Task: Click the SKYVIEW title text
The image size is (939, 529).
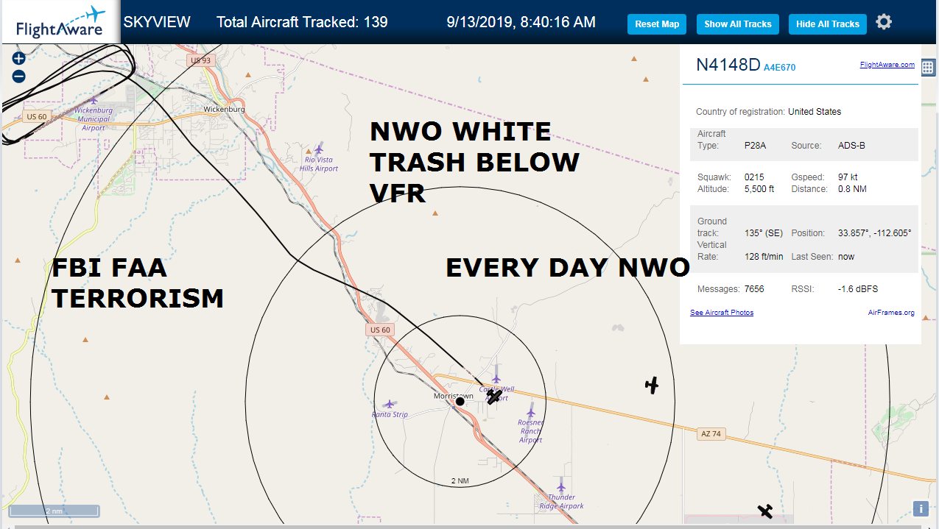Action: [x=157, y=22]
